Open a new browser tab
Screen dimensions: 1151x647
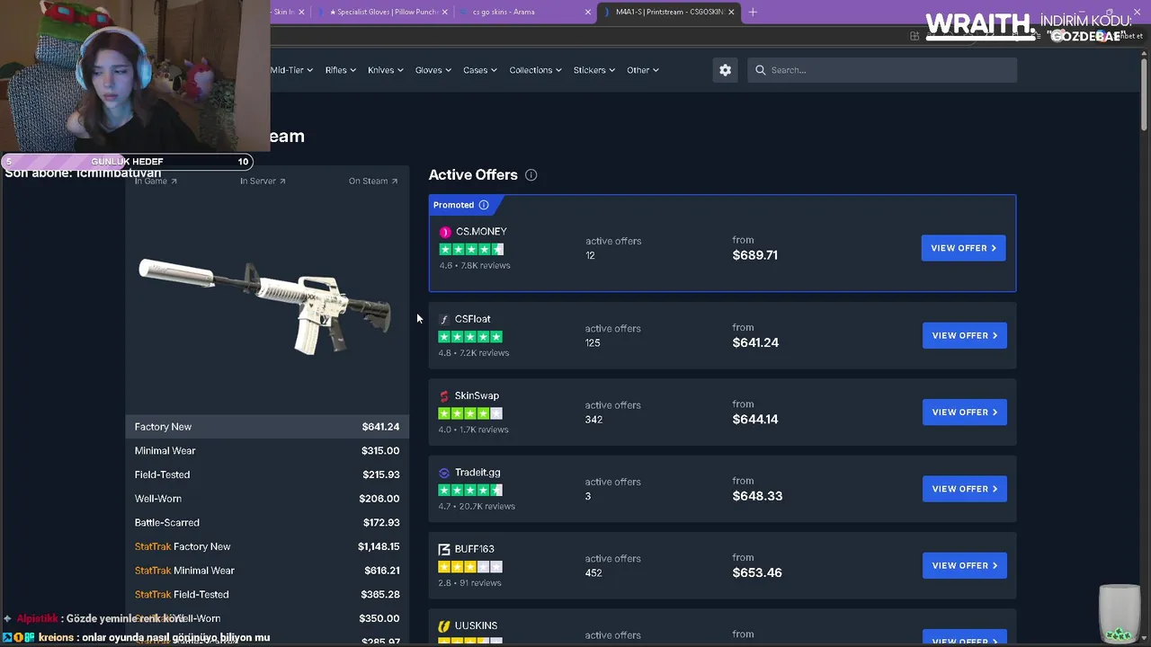[x=753, y=12]
